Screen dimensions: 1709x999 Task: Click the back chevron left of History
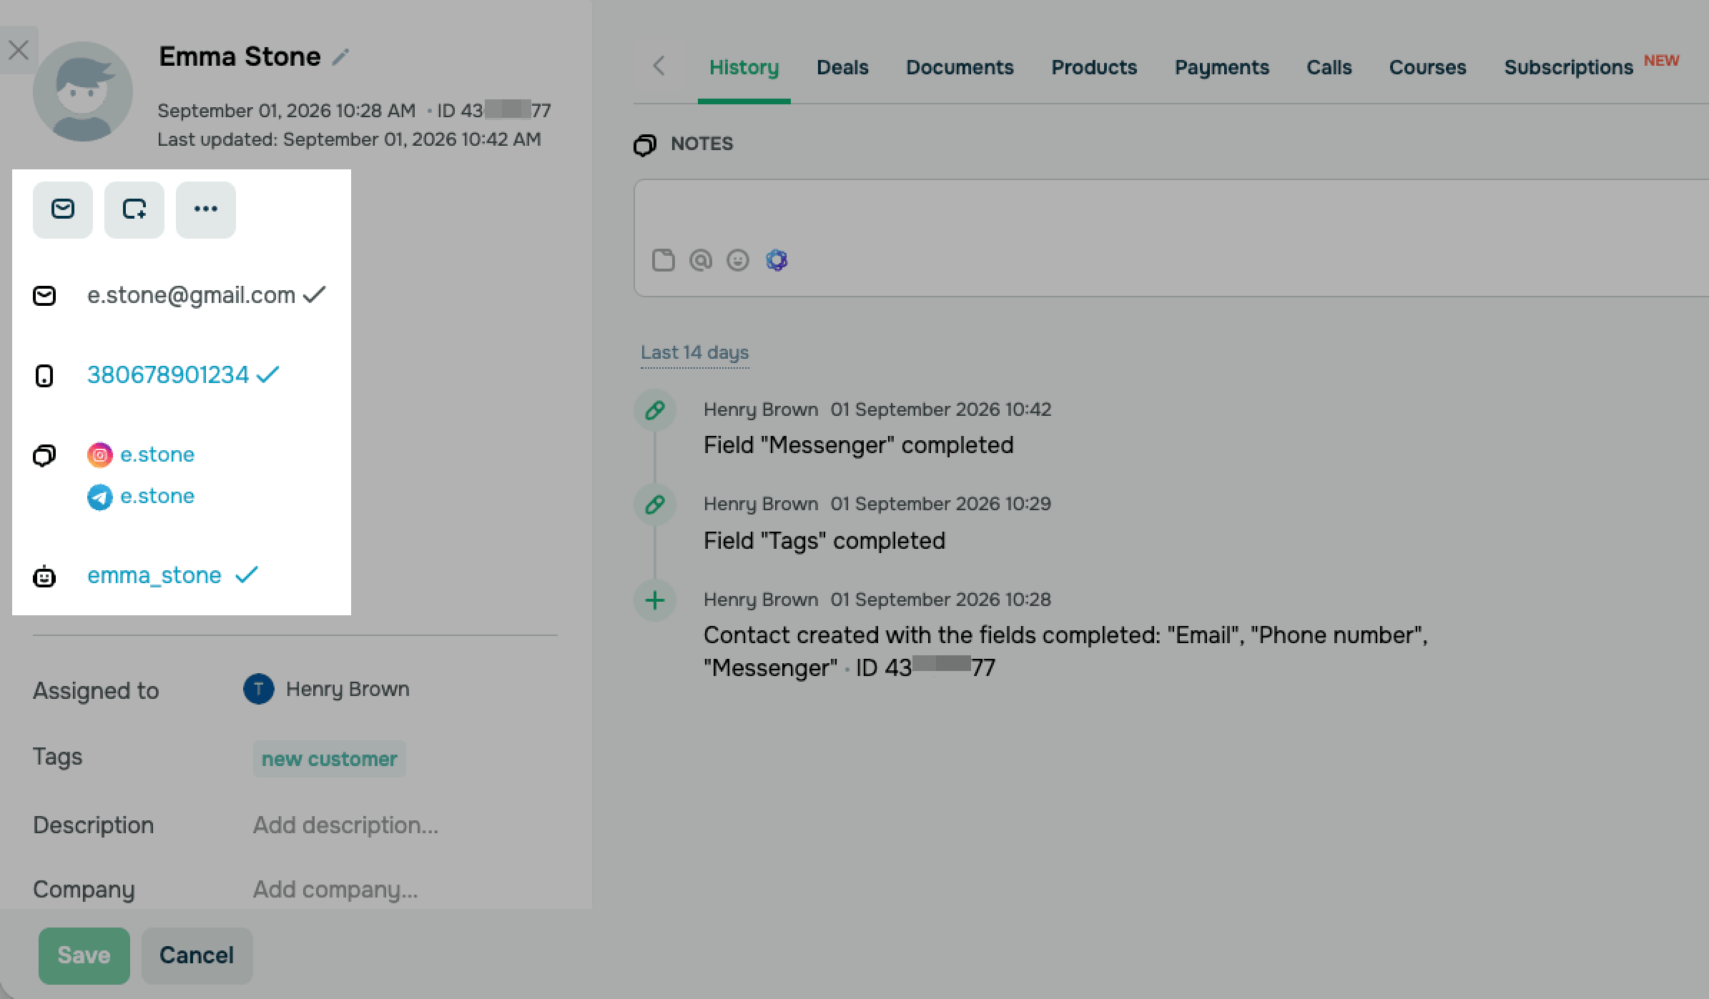coord(659,66)
